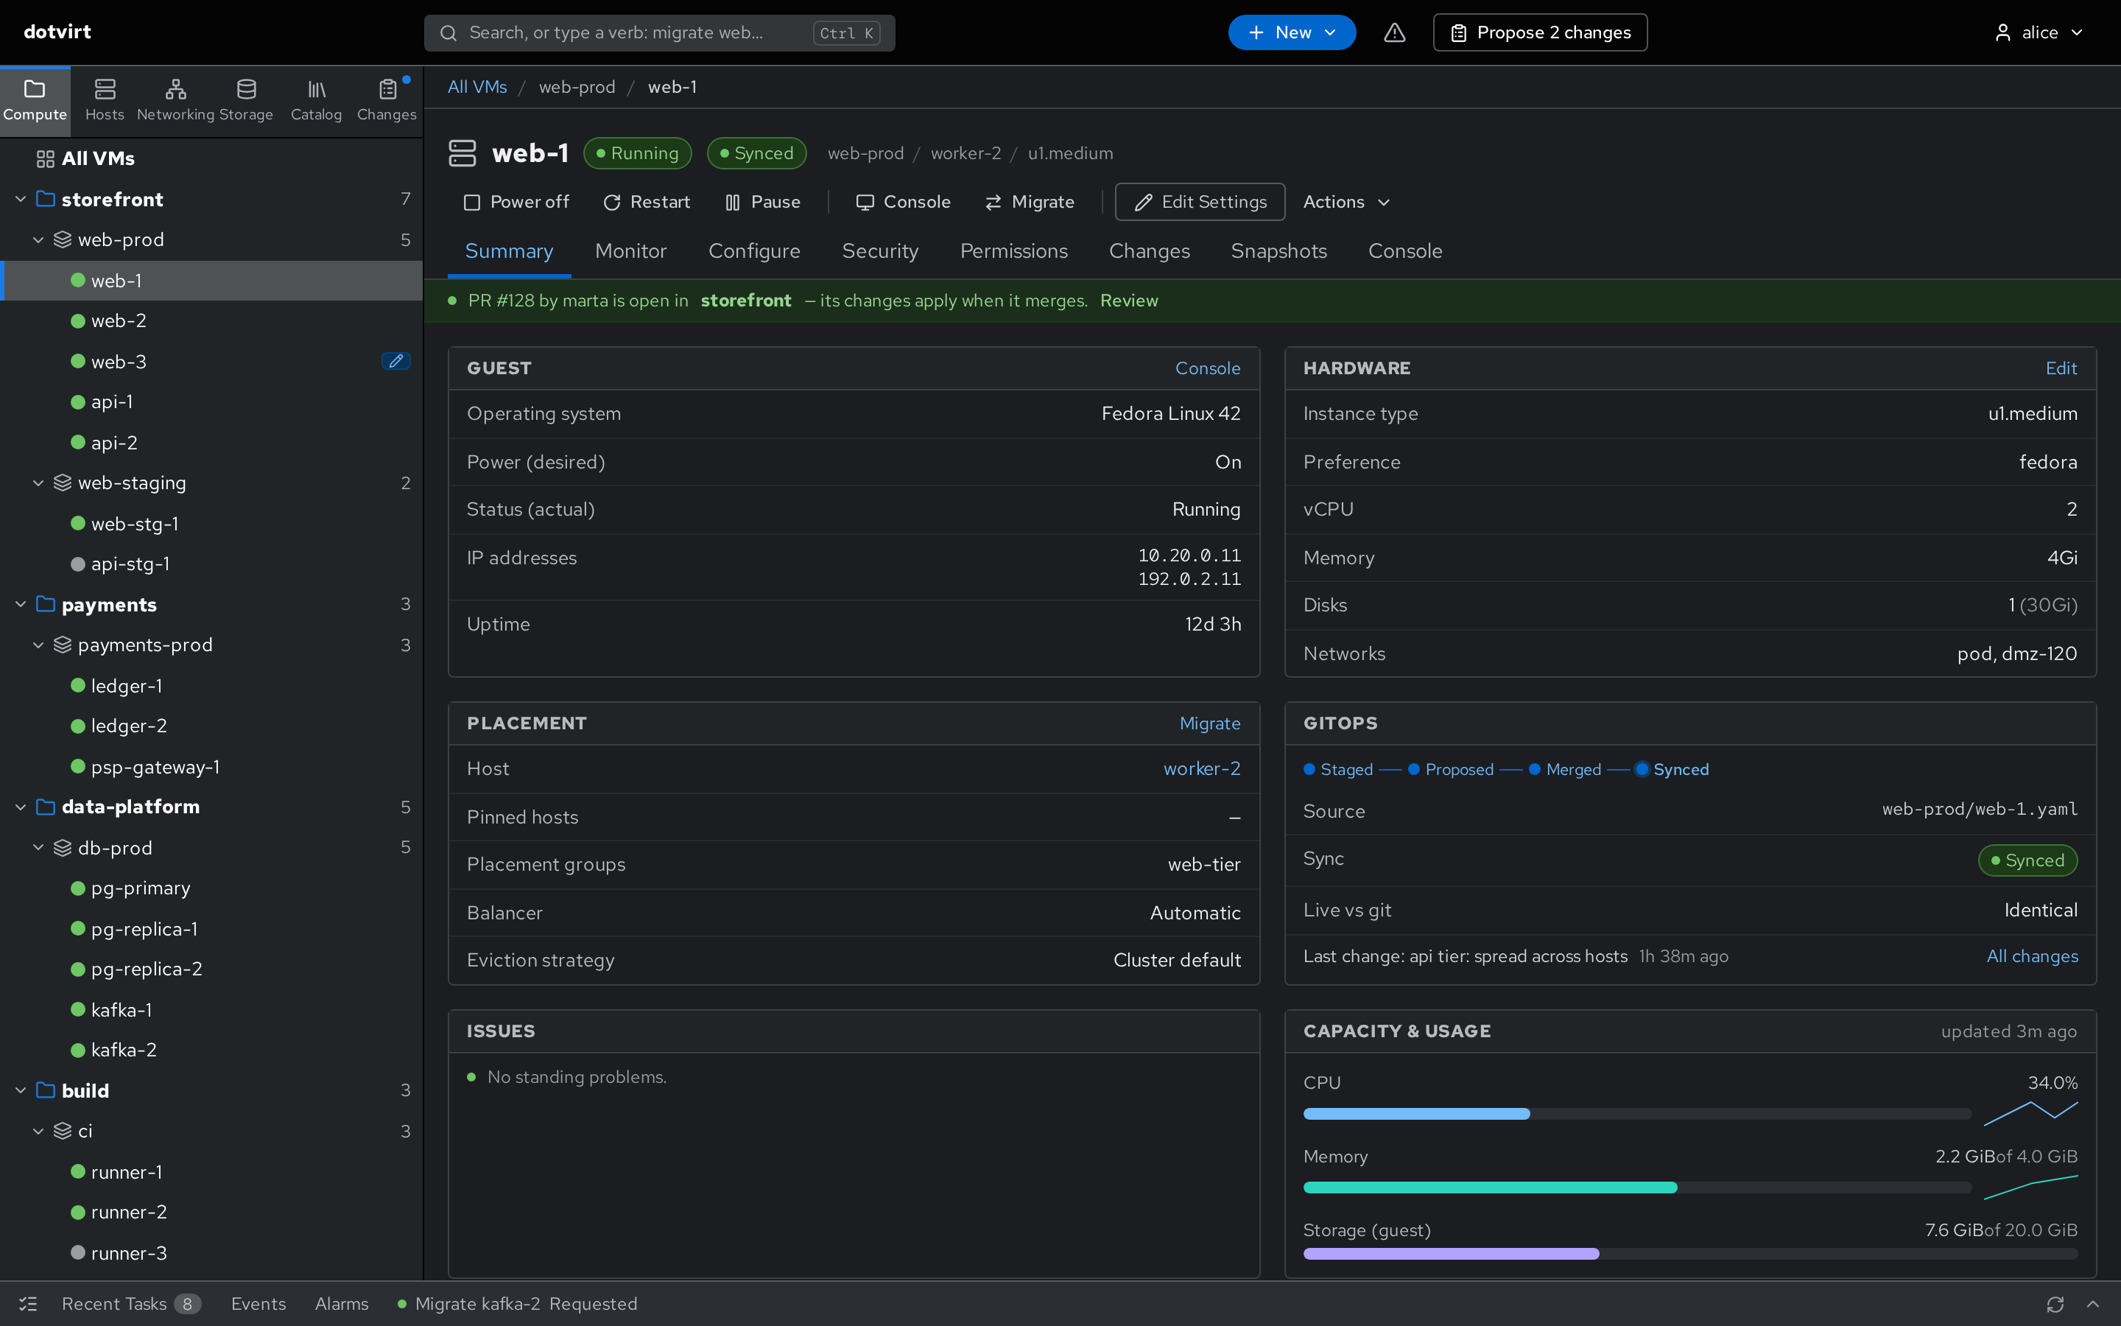
Task: Click Edit link in Hardware card
Action: click(x=2061, y=368)
